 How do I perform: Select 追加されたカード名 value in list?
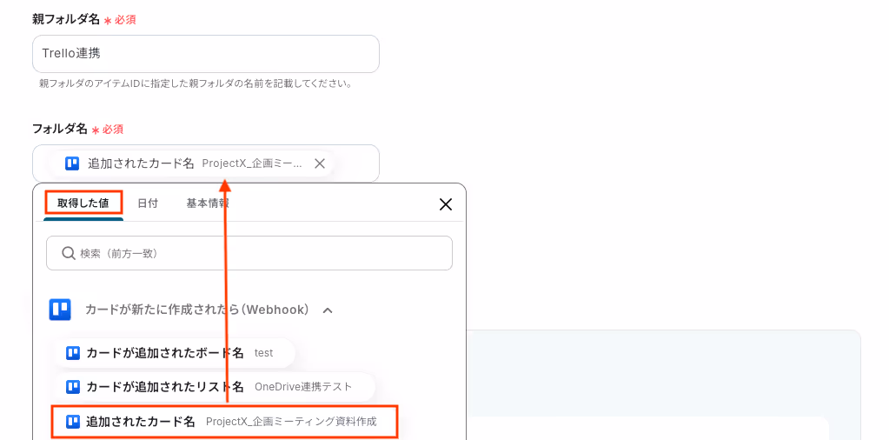225,421
